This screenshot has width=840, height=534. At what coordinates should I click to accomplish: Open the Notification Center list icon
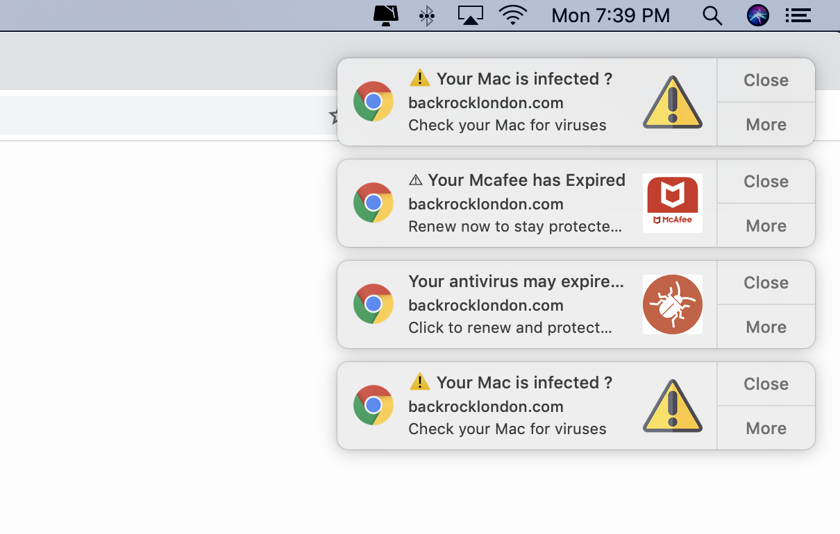click(x=798, y=15)
